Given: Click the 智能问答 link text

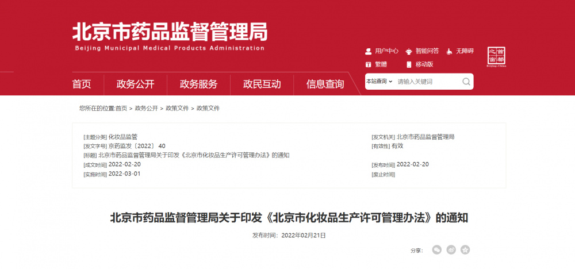Looking at the screenshot, I should pyautogui.click(x=427, y=51).
